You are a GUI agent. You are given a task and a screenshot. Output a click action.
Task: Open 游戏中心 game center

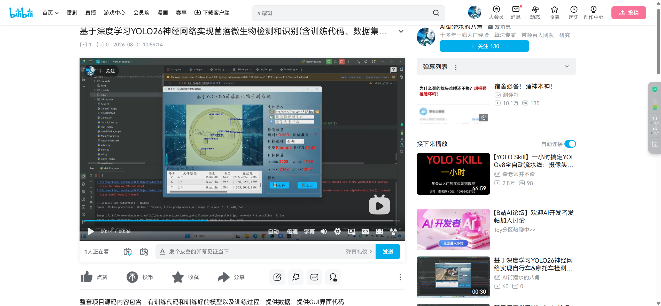pos(115,13)
